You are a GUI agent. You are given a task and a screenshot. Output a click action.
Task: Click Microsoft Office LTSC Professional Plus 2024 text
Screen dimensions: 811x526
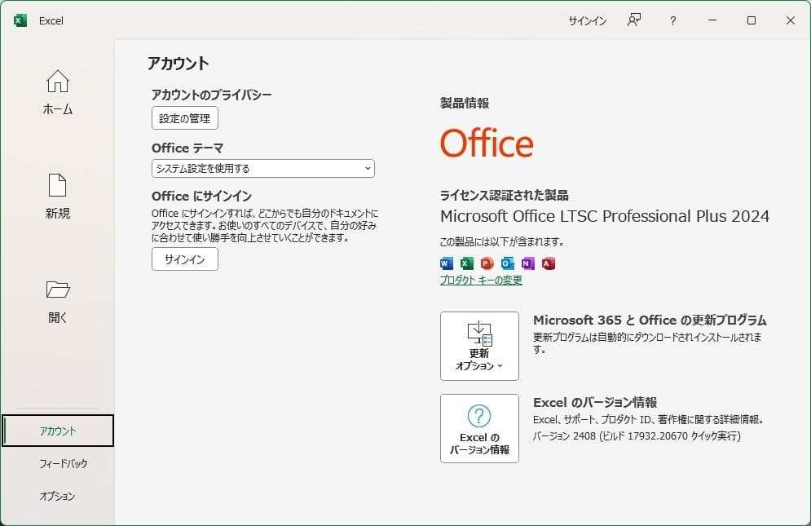(605, 216)
